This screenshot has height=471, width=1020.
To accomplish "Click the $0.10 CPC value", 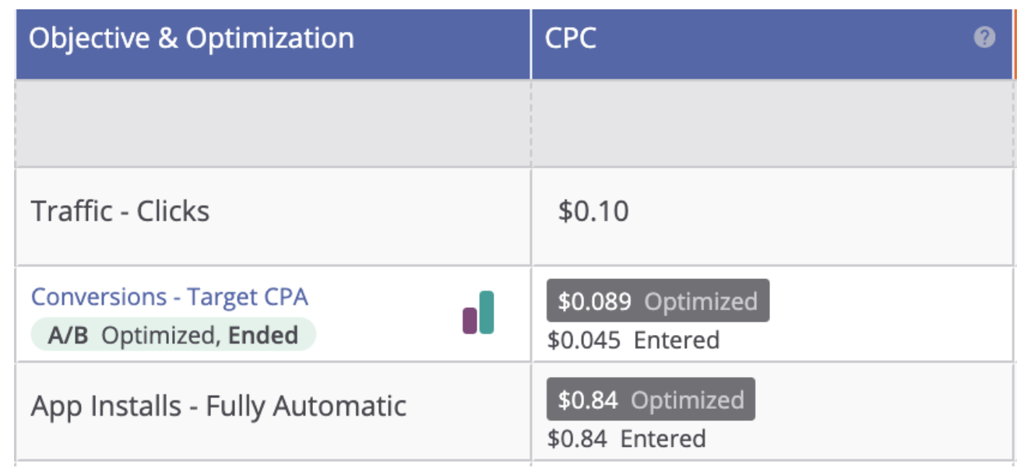I will point(593,211).
